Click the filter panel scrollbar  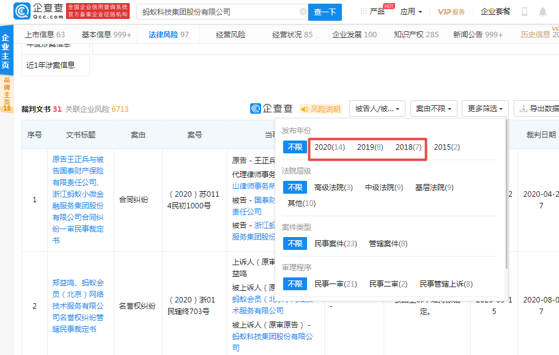506,194
